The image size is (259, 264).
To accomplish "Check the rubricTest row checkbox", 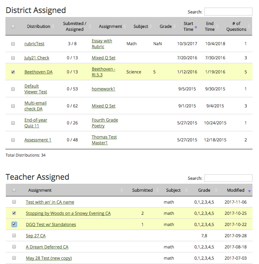I will [13, 44].
